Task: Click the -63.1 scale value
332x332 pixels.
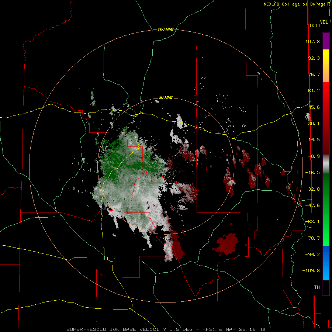Action: click(312, 222)
